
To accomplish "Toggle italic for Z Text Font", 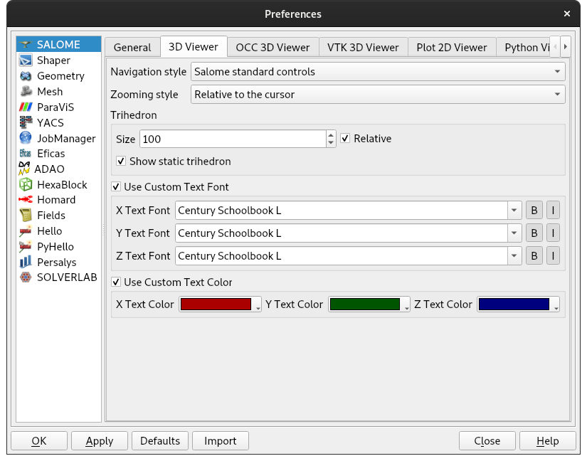I will (x=553, y=256).
